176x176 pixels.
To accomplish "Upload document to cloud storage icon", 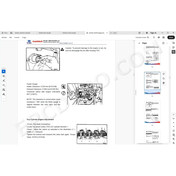I will tap(159, 37).
